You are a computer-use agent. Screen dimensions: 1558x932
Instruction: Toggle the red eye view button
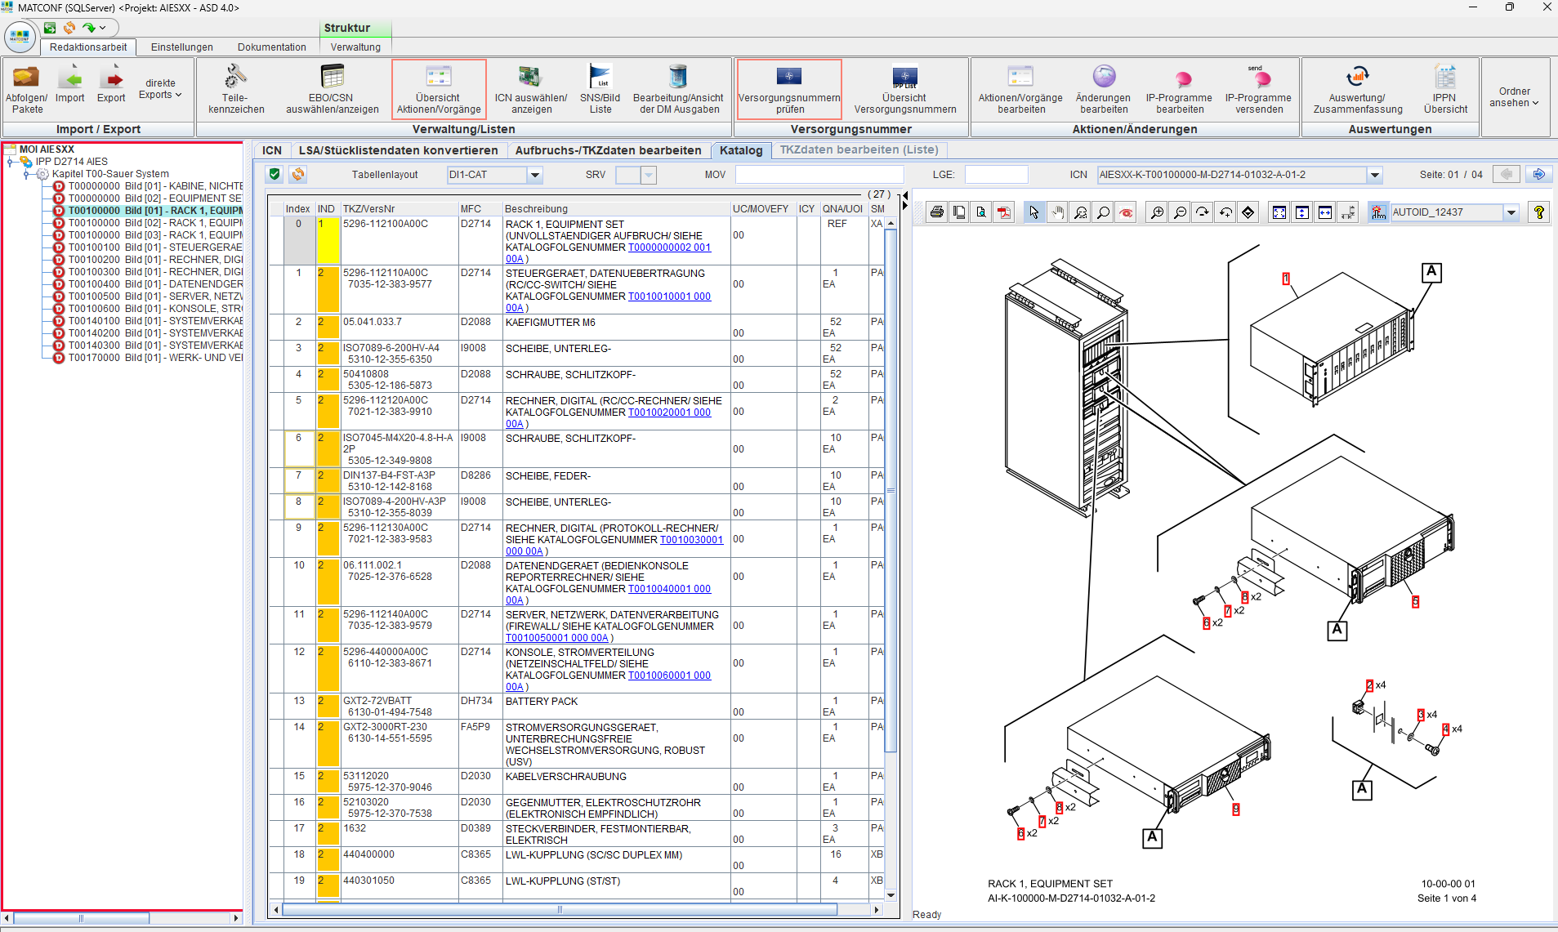(1127, 212)
